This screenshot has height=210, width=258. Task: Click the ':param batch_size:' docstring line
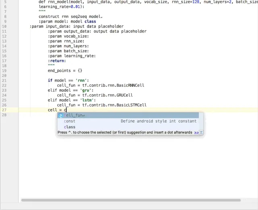(68, 51)
